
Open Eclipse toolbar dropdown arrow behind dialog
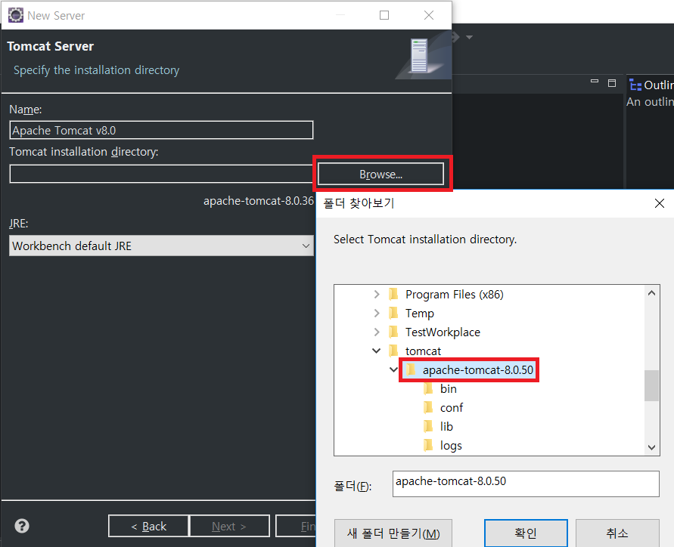(x=470, y=37)
